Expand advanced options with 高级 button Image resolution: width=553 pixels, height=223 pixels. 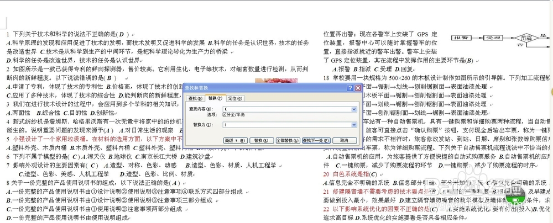point(235,140)
